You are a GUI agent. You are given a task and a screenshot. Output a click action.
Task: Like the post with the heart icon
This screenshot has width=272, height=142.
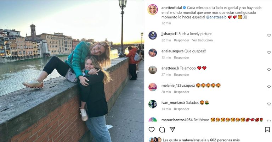pyautogui.click(x=152, y=130)
